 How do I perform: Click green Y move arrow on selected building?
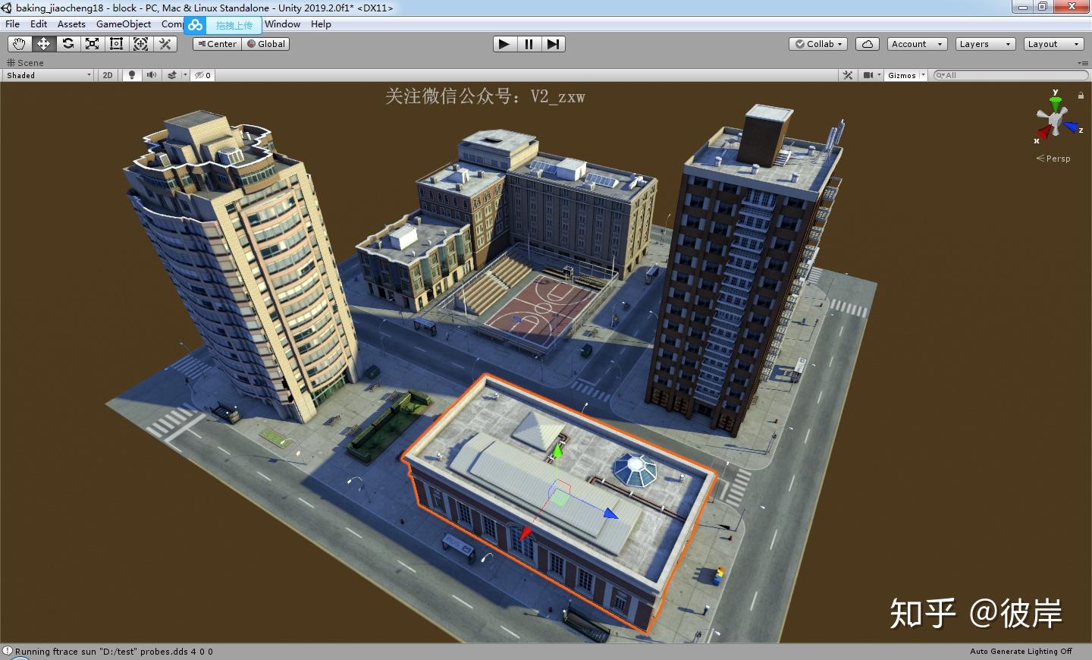click(557, 452)
